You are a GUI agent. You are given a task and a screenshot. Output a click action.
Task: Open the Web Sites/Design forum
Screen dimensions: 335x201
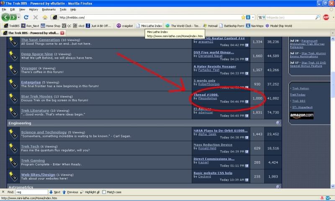38,175
